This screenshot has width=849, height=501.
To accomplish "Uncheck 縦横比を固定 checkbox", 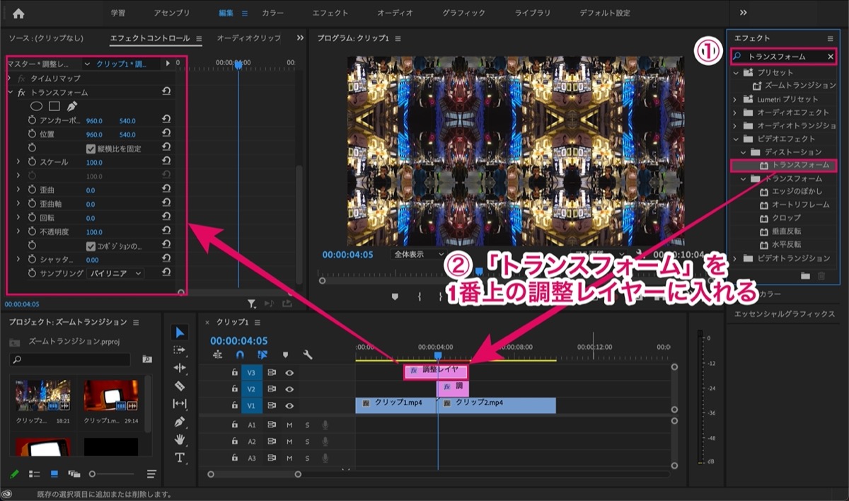I will pos(91,149).
